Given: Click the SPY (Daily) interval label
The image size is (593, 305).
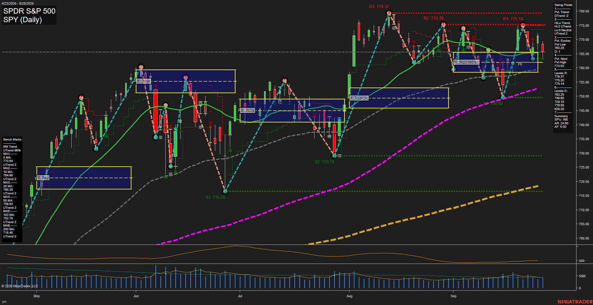Looking at the screenshot, I should pos(22,20).
